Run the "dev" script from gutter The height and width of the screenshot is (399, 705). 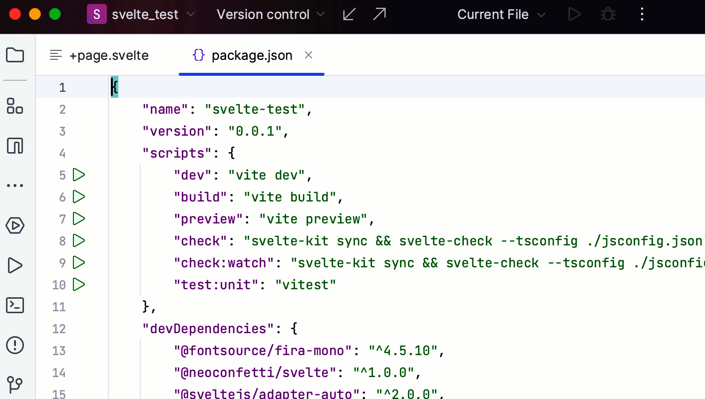(x=79, y=175)
